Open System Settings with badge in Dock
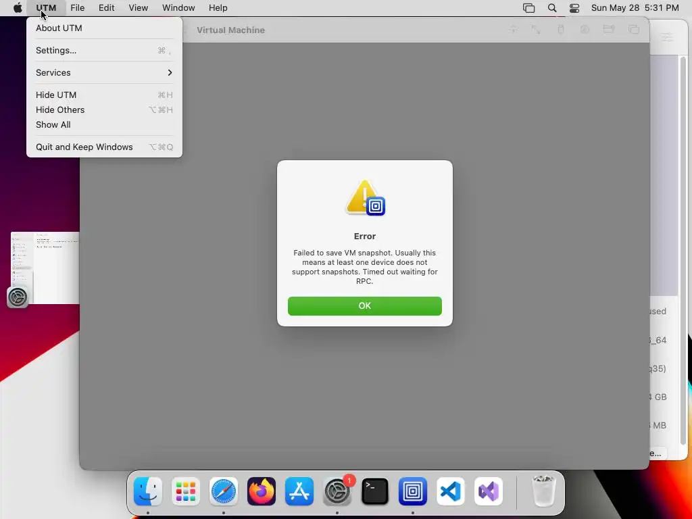 coord(338,491)
